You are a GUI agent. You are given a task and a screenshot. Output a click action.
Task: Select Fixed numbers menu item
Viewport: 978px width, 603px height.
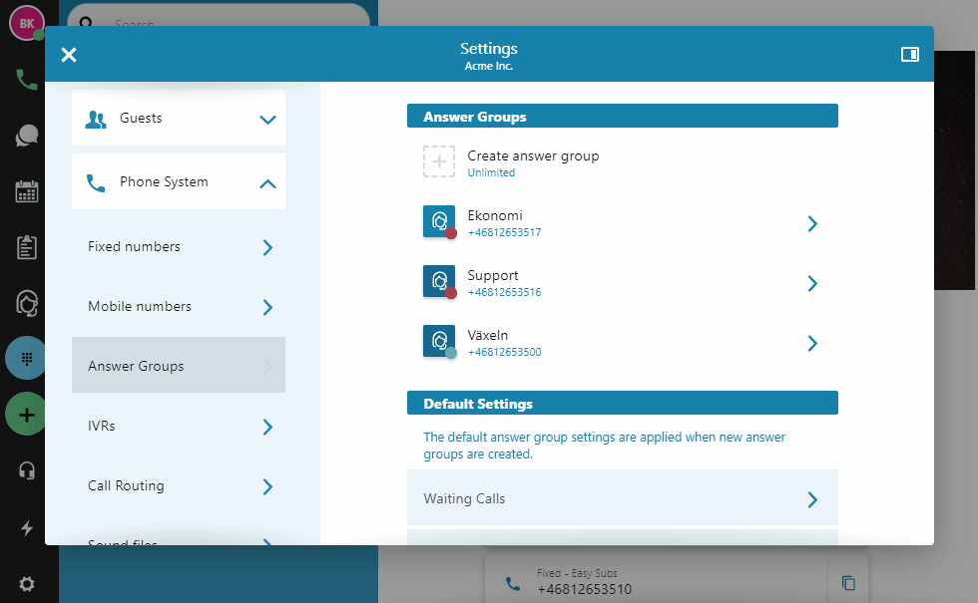pyautogui.click(x=179, y=247)
